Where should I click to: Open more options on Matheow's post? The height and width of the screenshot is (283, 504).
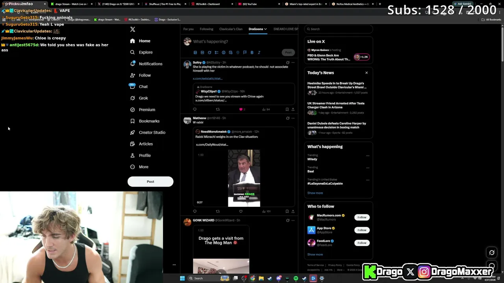pos(293,118)
